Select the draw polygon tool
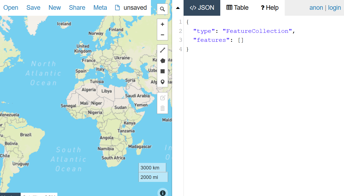This screenshot has width=344, height=196. tap(163, 61)
